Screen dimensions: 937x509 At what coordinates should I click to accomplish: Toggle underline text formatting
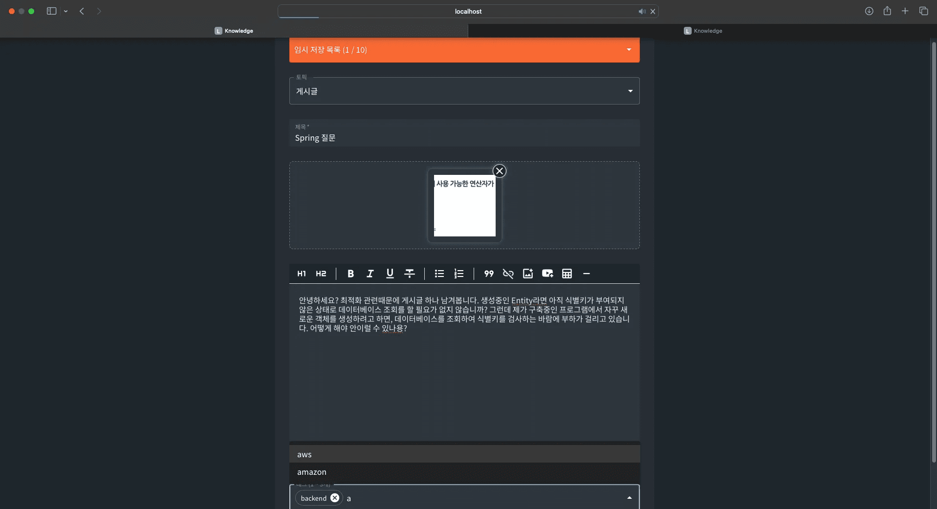tap(390, 274)
